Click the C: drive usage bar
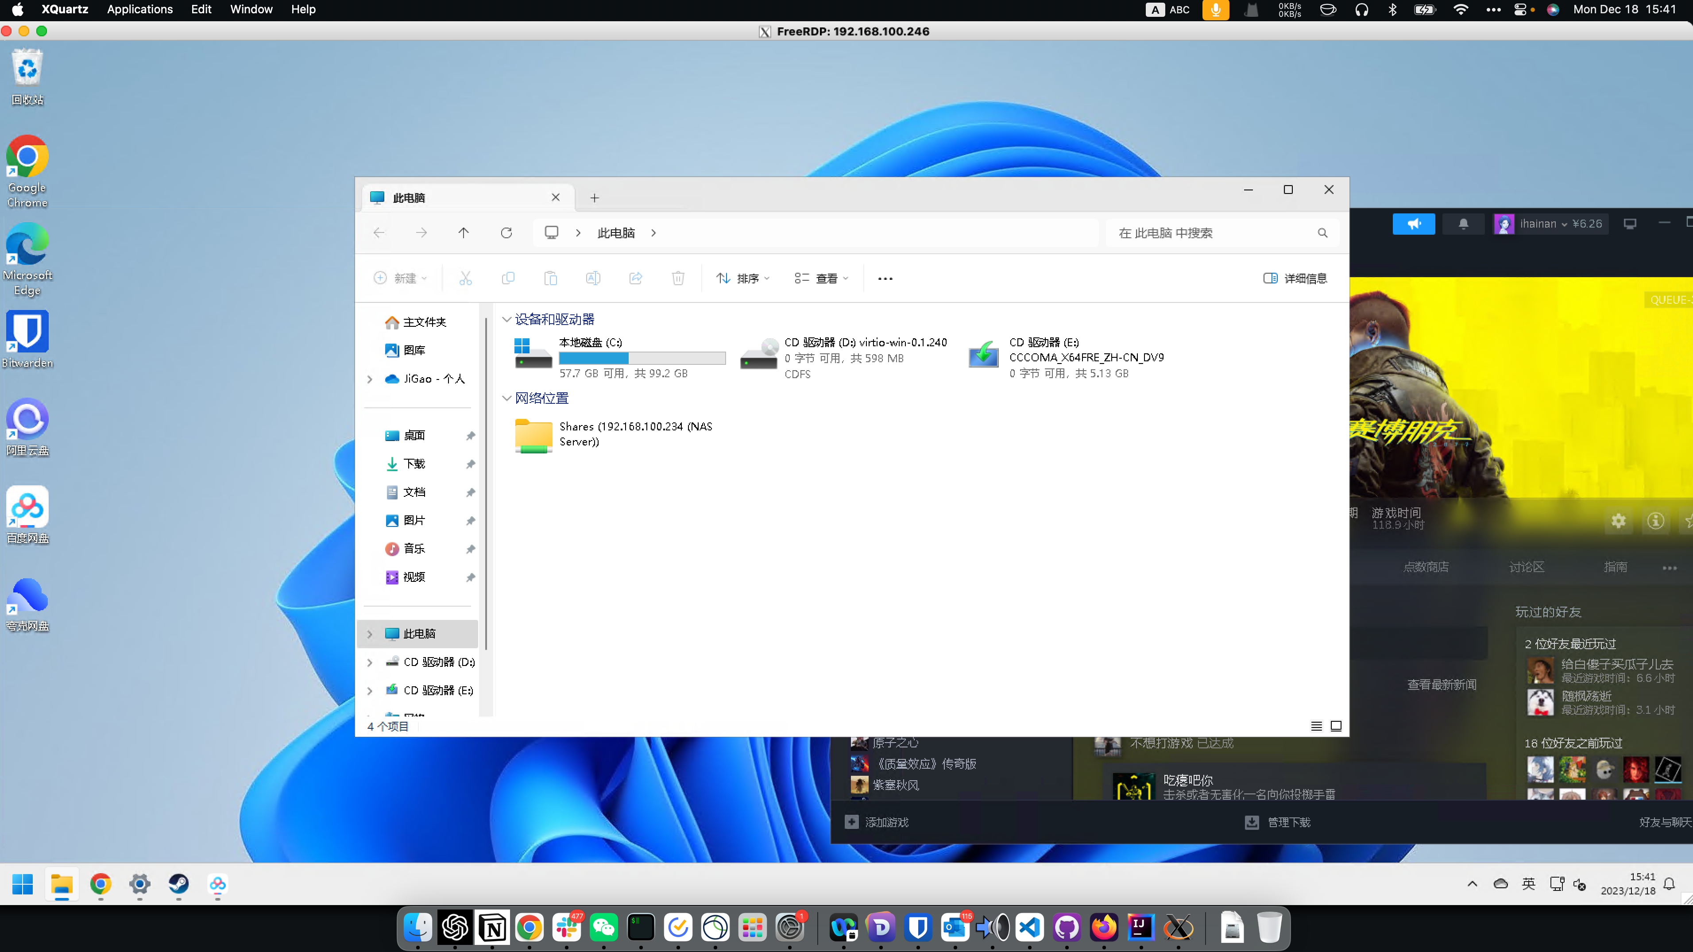This screenshot has width=1693, height=952. [642, 358]
